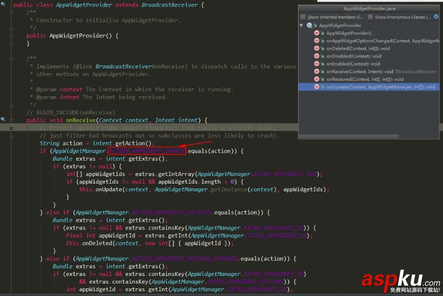Select onUpdate(Context, AppWidgetManager, int[]) in structure list
This screenshot has width=443, height=296.
tap(380, 87)
